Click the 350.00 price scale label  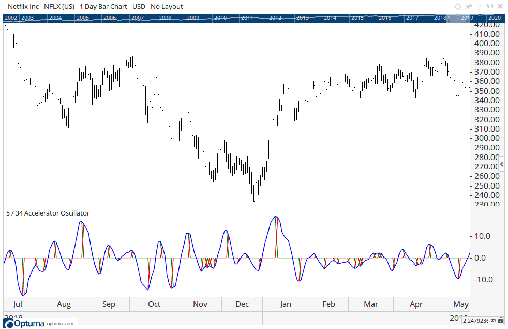(487, 91)
